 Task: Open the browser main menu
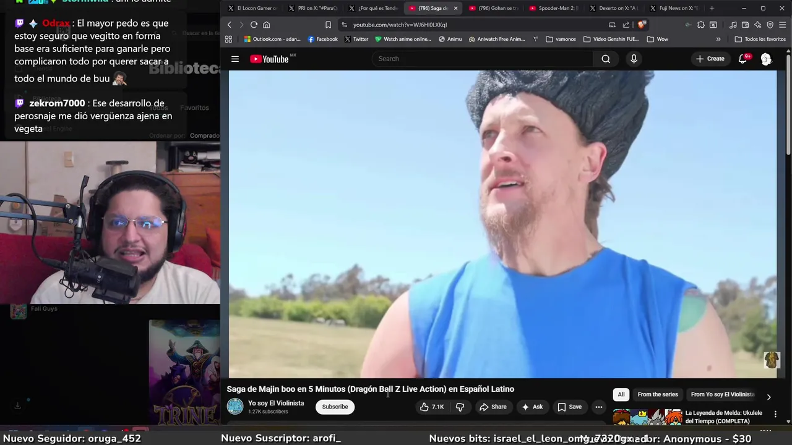783,25
